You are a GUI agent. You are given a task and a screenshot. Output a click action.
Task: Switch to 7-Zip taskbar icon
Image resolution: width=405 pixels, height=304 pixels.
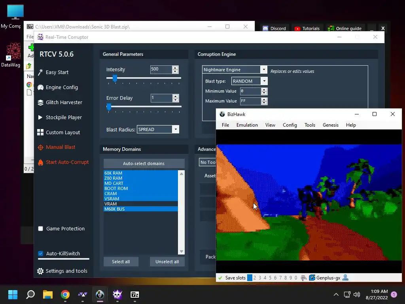(134, 294)
